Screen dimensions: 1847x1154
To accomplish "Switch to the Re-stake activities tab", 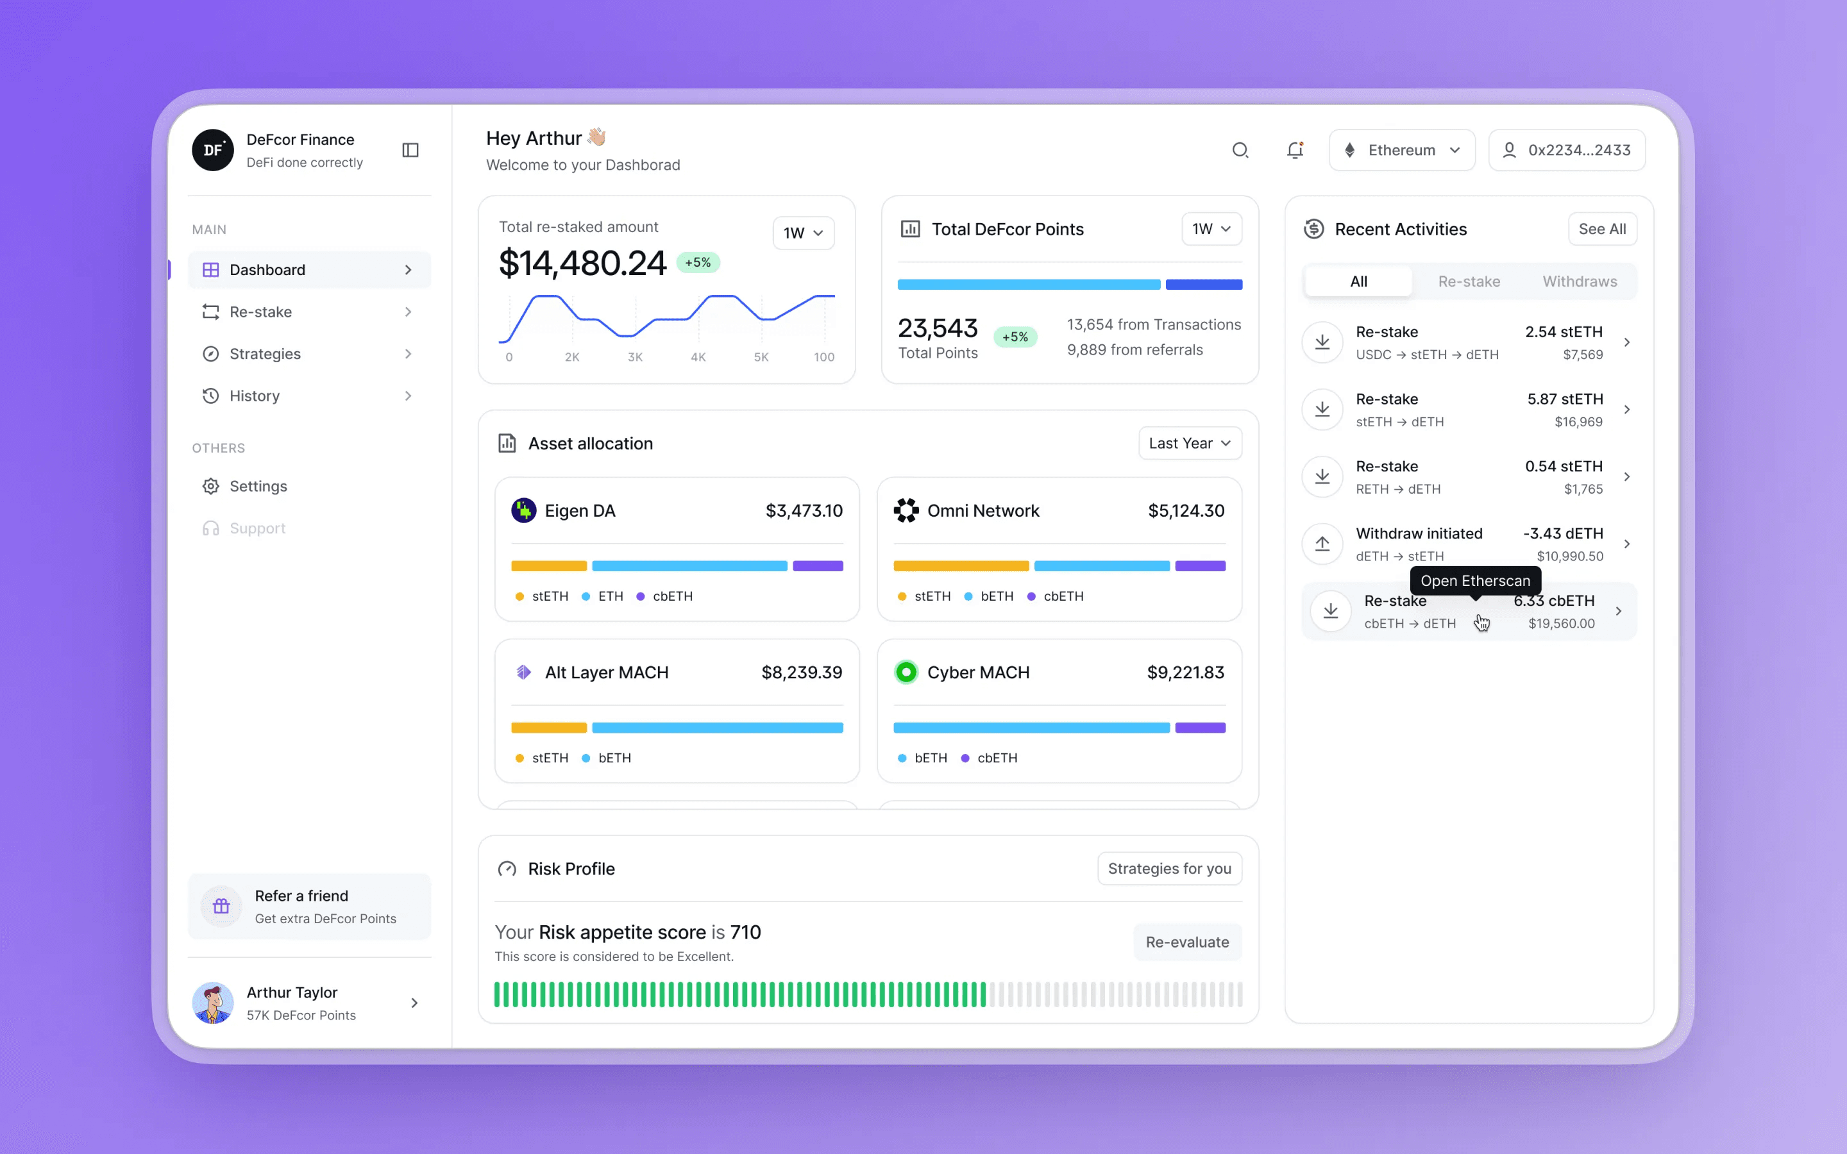I will [x=1469, y=281].
